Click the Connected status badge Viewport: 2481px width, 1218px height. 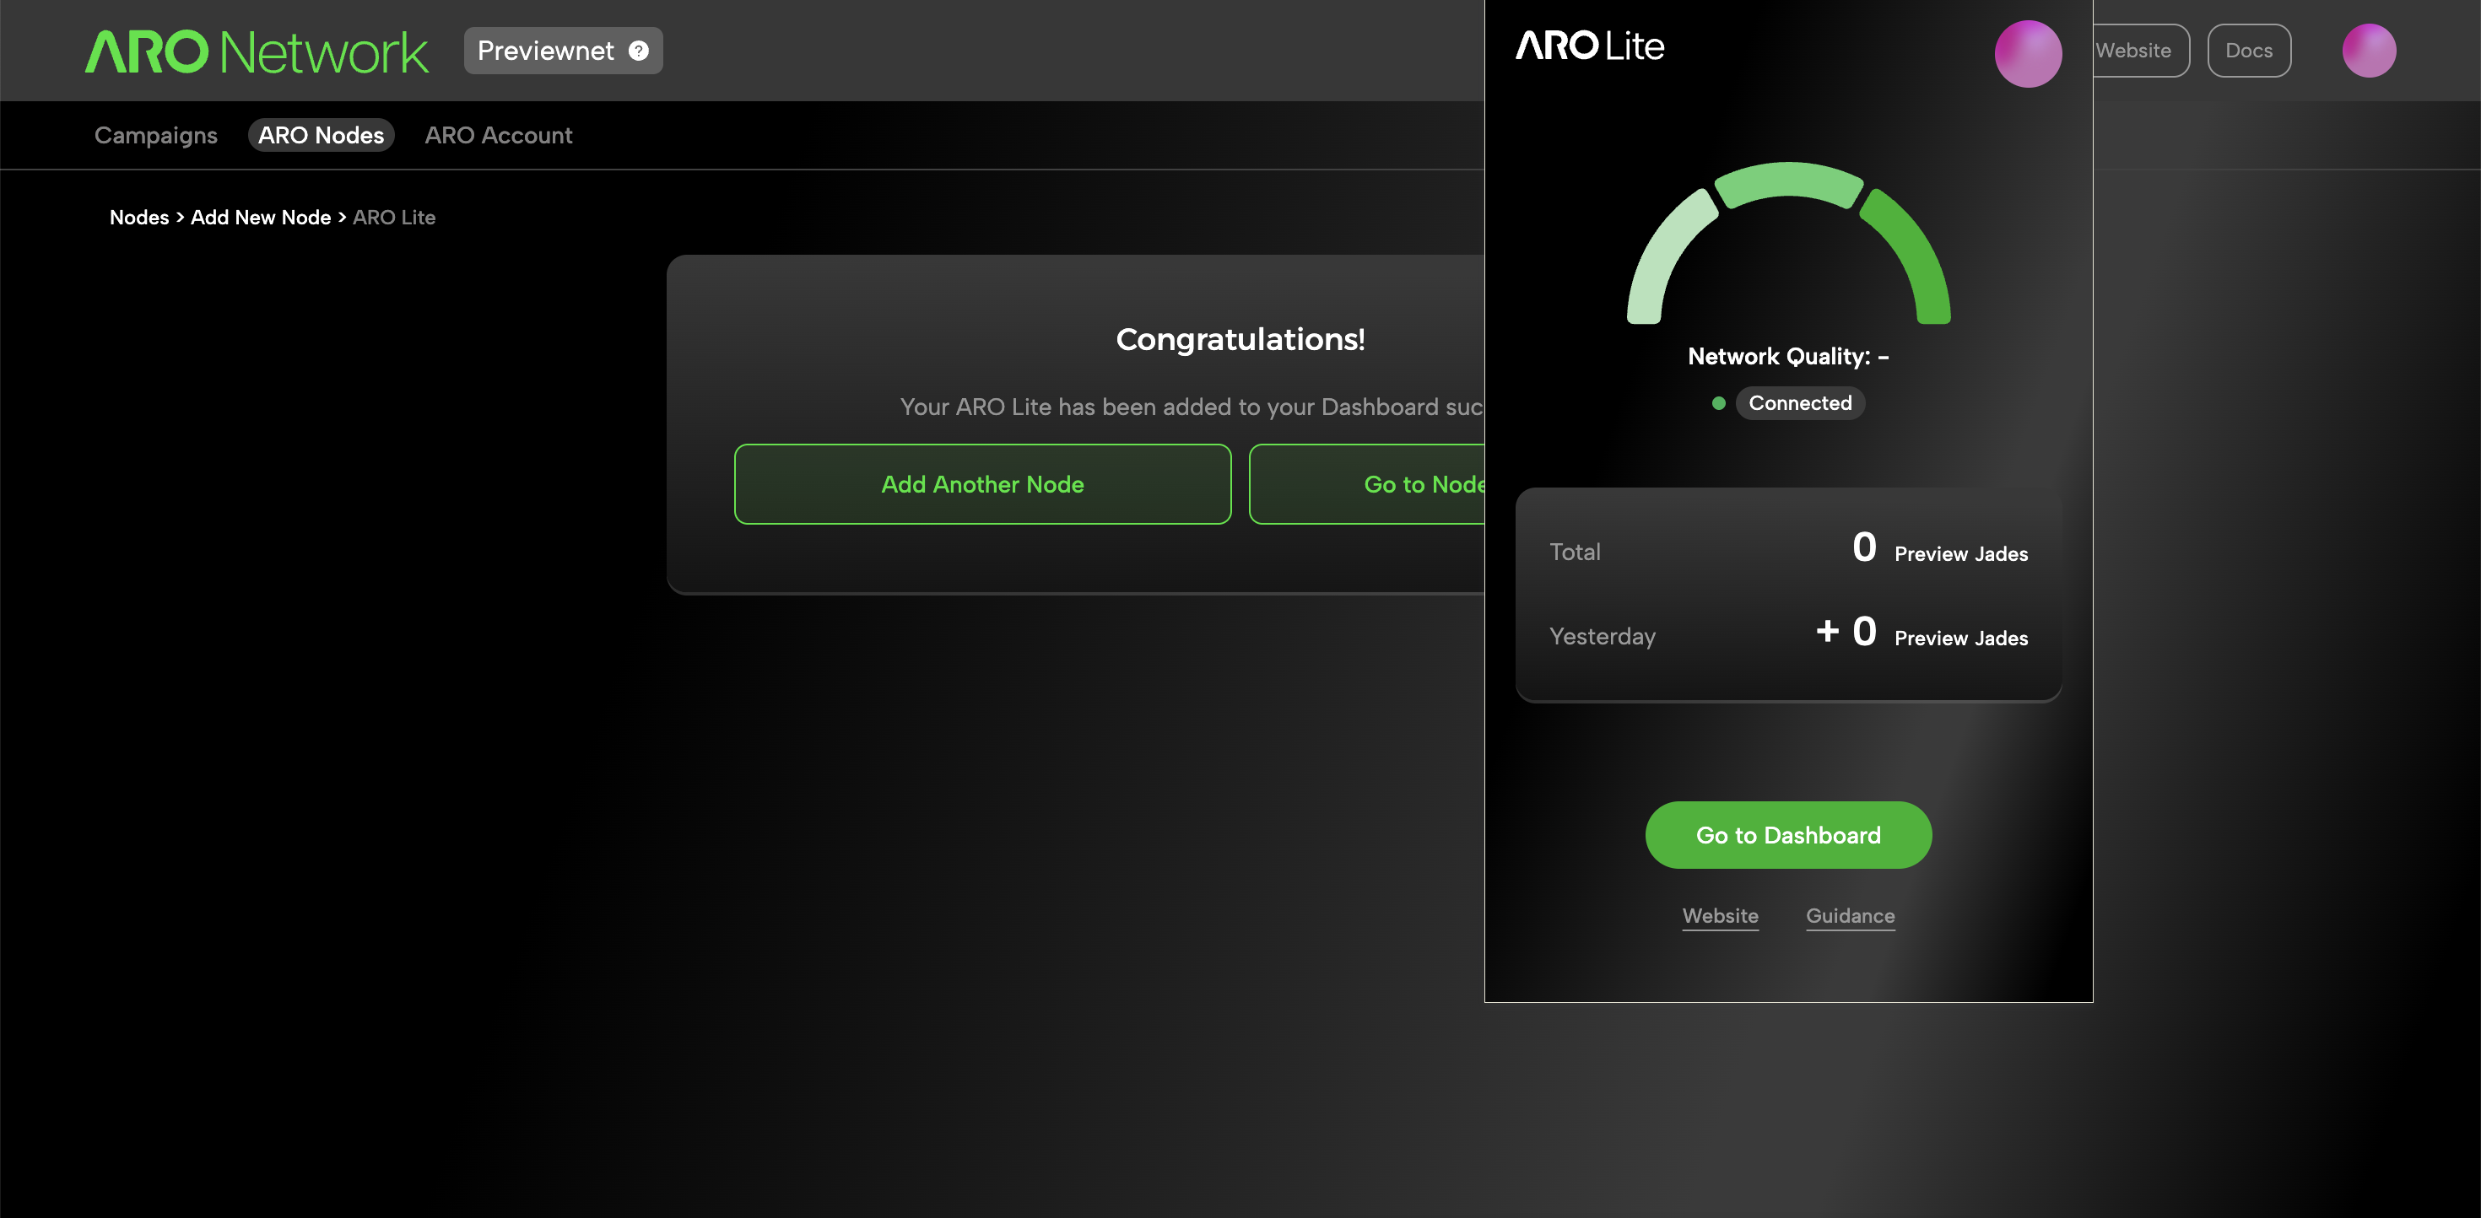(1799, 403)
